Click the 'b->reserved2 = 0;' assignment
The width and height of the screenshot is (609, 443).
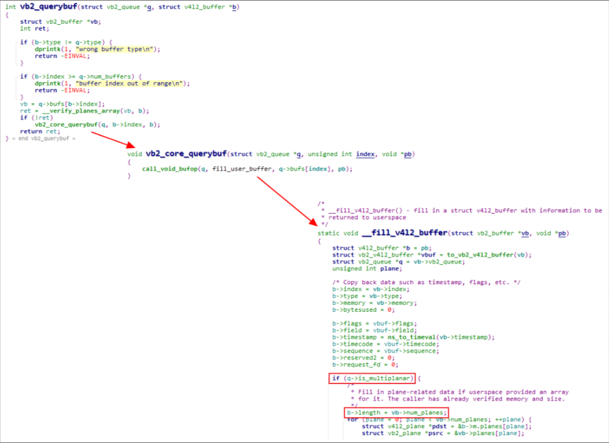click(x=363, y=358)
